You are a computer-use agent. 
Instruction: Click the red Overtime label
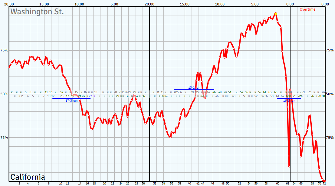pos(307,9)
